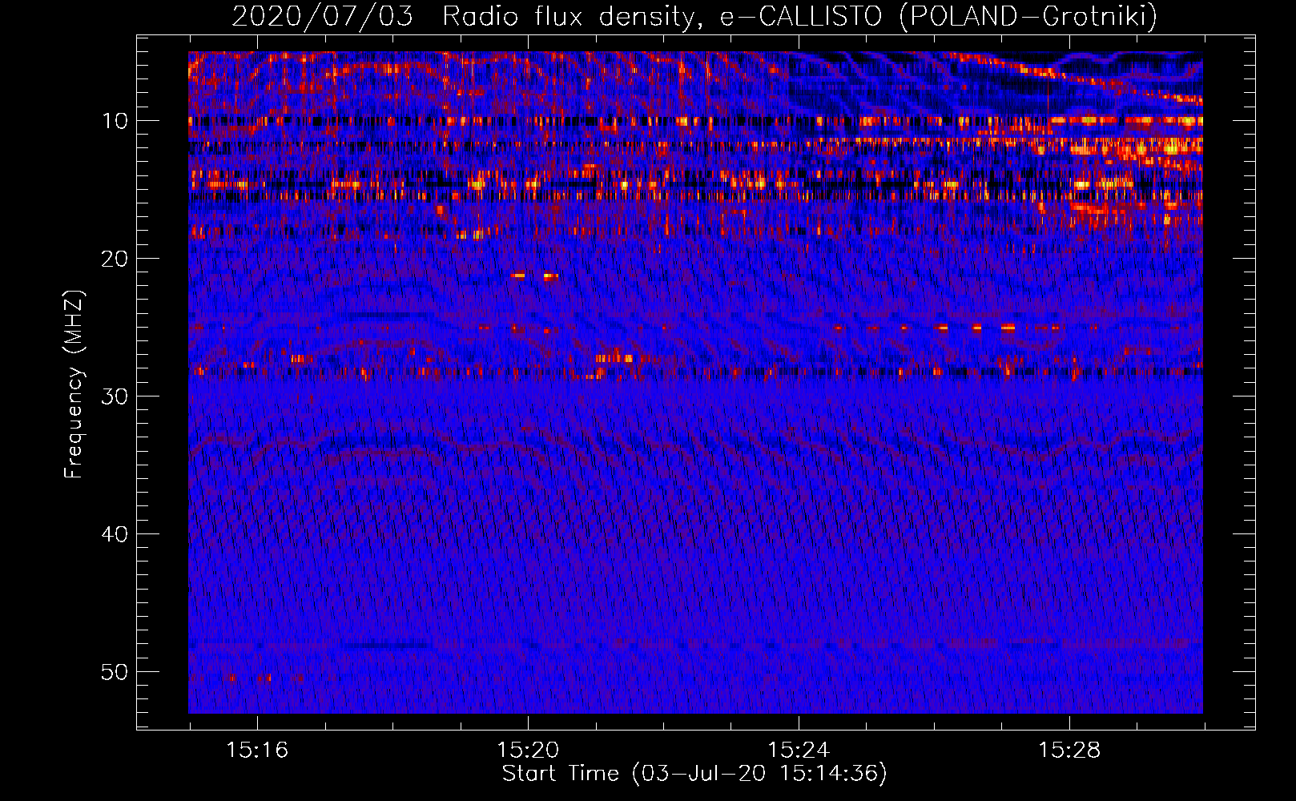The height and width of the screenshot is (801, 1296).
Task: Click the frequency tick label '10'
Action: [115, 121]
